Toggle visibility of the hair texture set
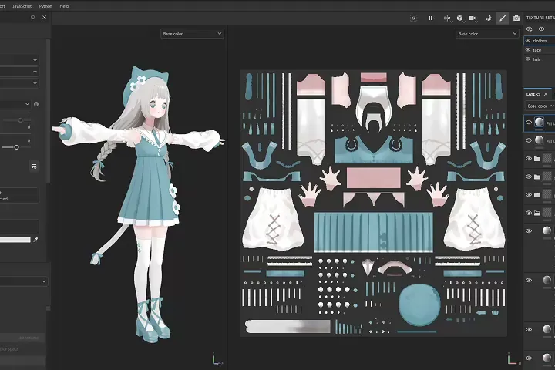Image resolution: width=555 pixels, height=370 pixels. tap(528, 59)
